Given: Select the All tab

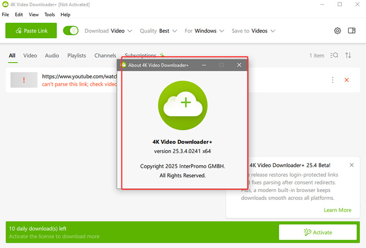Looking at the screenshot, I should click(x=12, y=55).
